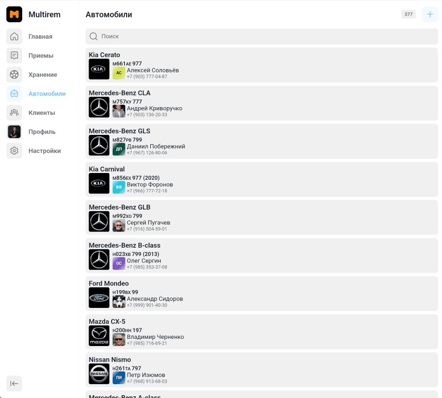Select the Автомобили car icon
This screenshot has height=398, width=442.
point(14,94)
